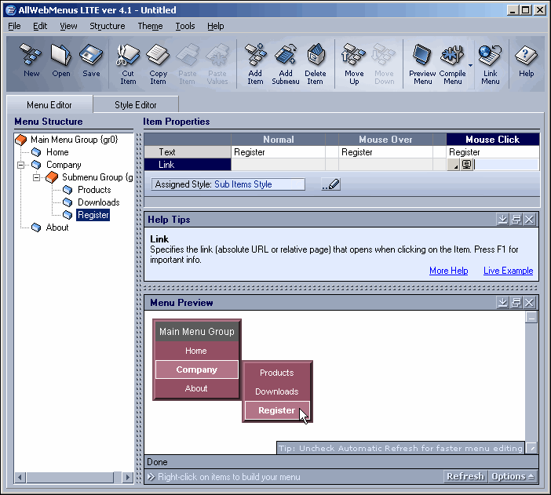This screenshot has height=495, width=551.
Task: Click the Add Submenu toolbar icon
Action: (x=286, y=64)
